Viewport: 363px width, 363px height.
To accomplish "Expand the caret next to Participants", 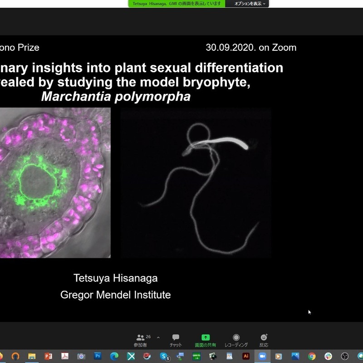I will (158, 338).
